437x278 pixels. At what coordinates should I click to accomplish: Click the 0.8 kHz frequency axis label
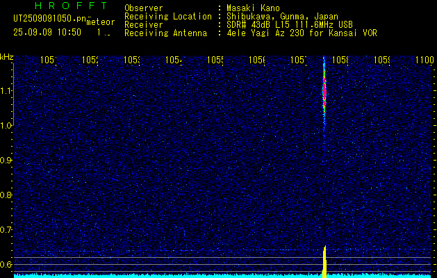[6, 195]
